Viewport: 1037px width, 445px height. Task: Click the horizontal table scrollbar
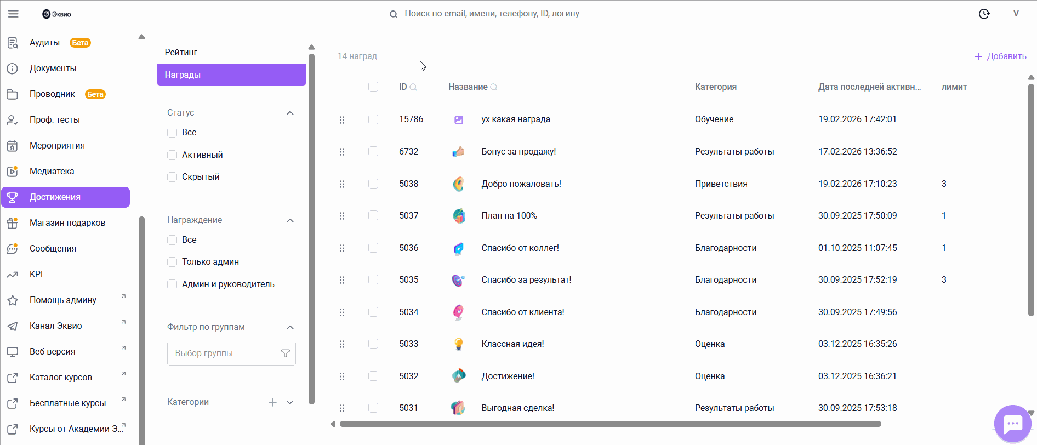pyautogui.click(x=610, y=424)
